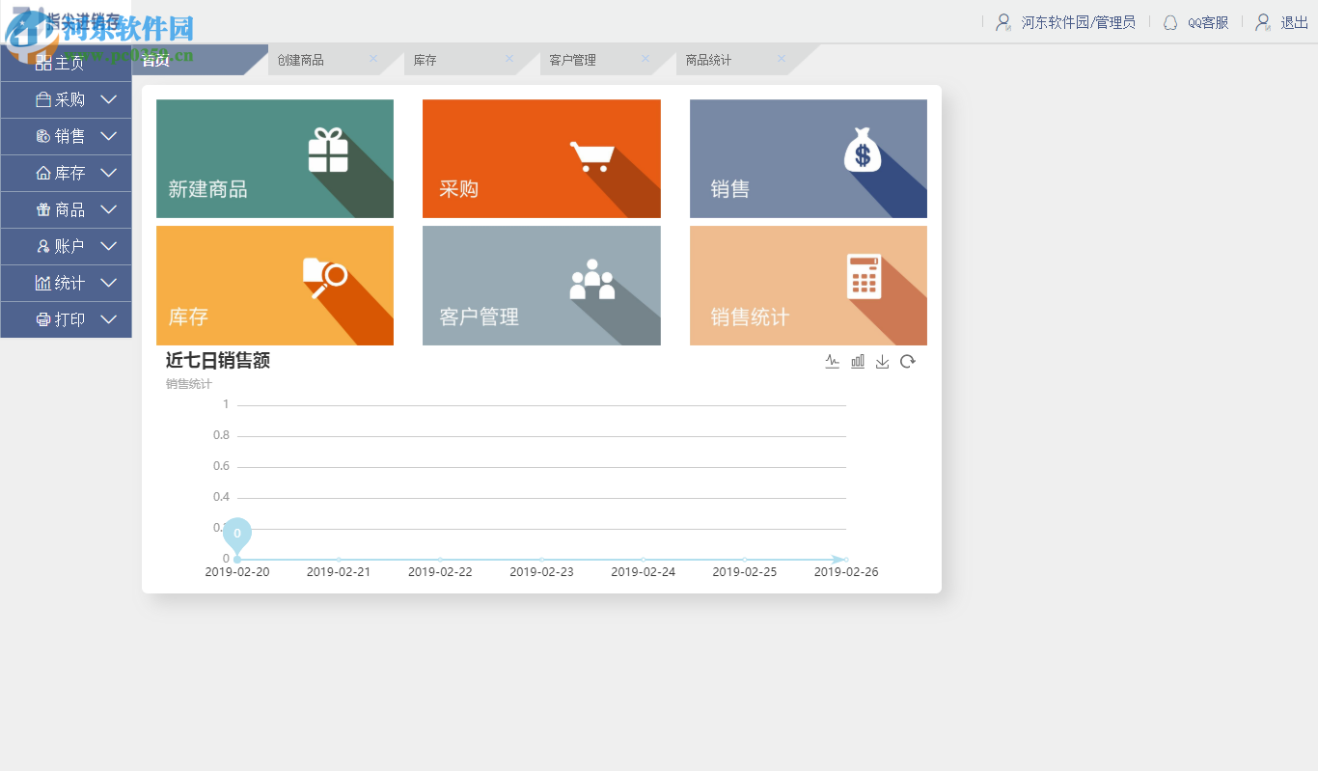The height and width of the screenshot is (771, 1318).
Task: Expand the 采购 menu chevron
Action: (109, 99)
